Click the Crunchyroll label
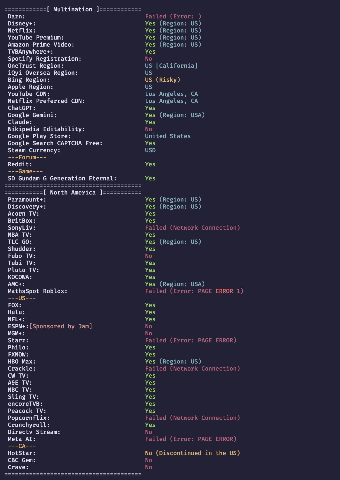The width and height of the screenshot is (340, 480). pyautogui.click(x=29, y=425)
